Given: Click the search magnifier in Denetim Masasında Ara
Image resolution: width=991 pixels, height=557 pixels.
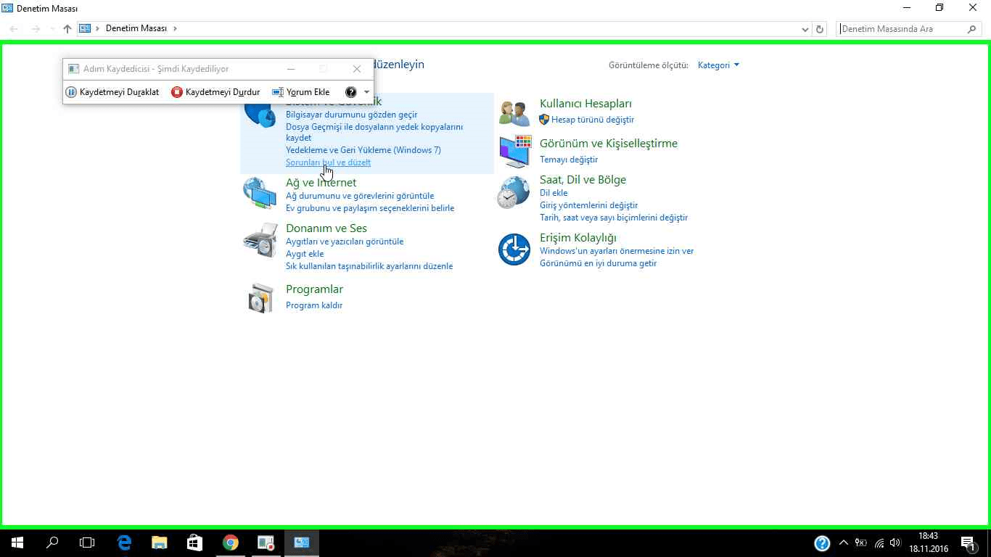Looking at the screenshot, I should pos(972,29).
